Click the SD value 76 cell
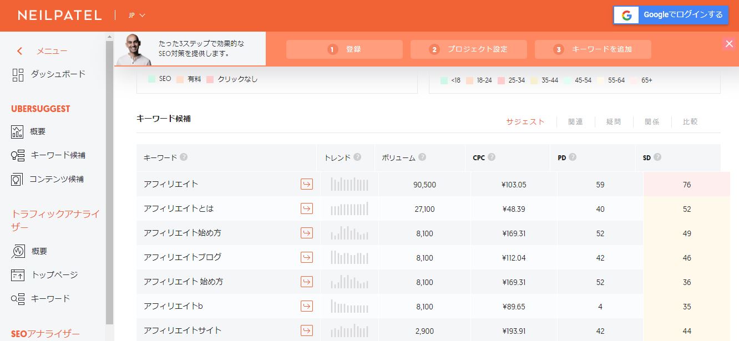This screenshot has height=341, width=739. point(687,185)
